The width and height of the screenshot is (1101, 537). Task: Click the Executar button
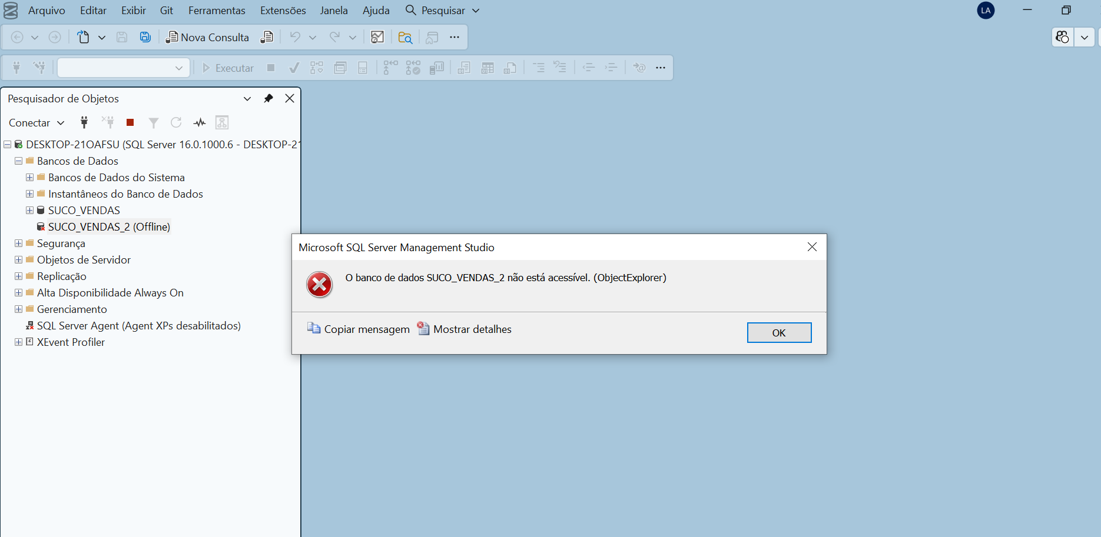(x=228, y=68)
